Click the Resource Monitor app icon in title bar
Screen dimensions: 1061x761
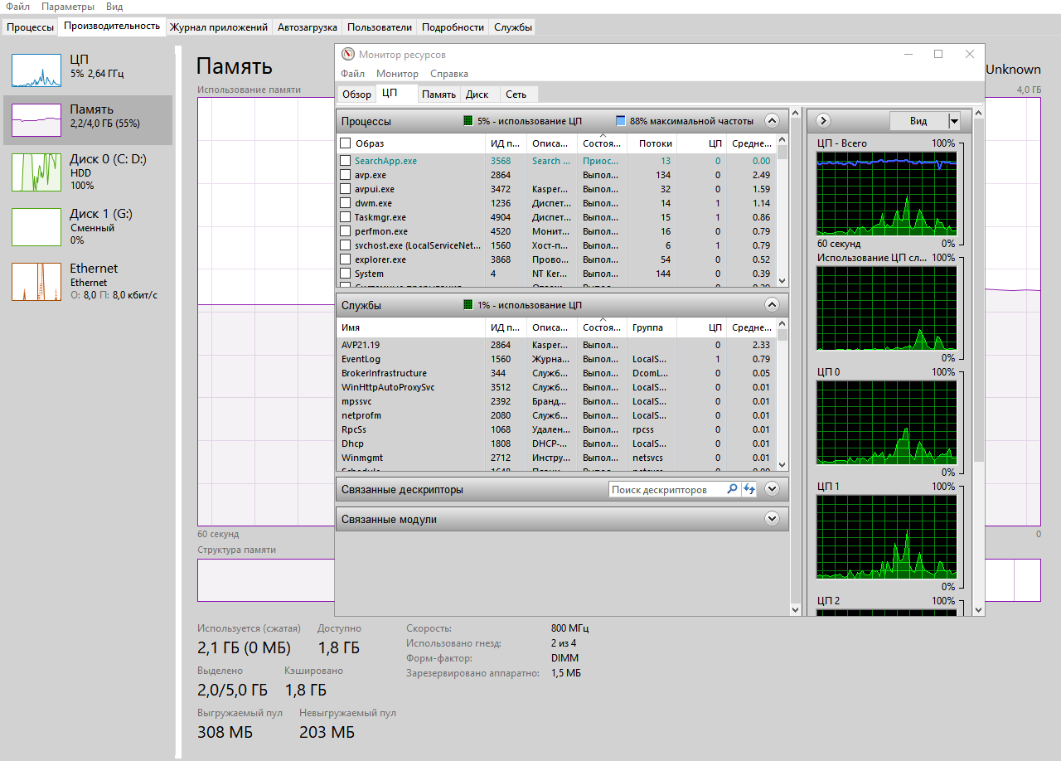coord(348,55)
